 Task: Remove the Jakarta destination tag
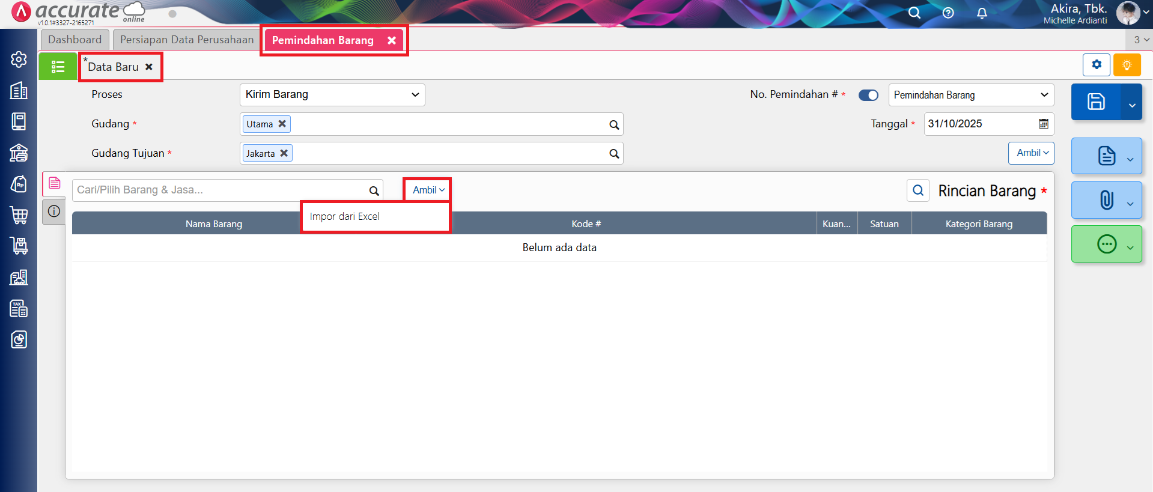click(x=284, y=153)
